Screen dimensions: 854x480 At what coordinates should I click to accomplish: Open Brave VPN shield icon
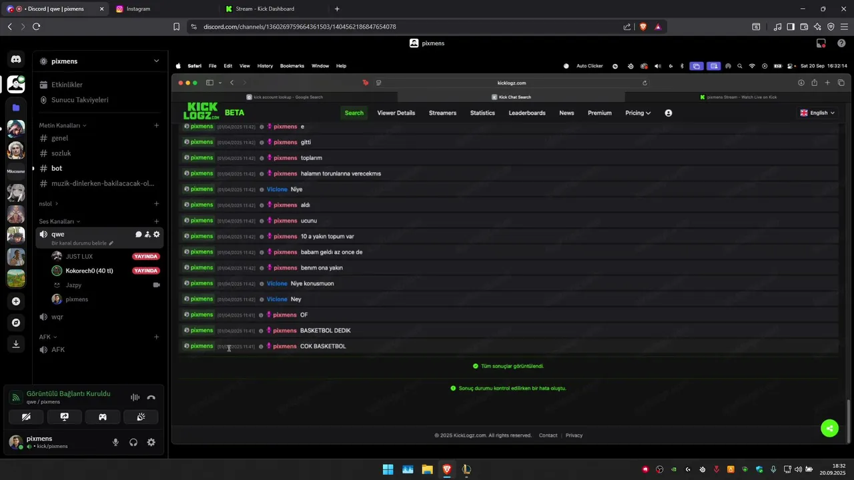[x=831, y=27]
